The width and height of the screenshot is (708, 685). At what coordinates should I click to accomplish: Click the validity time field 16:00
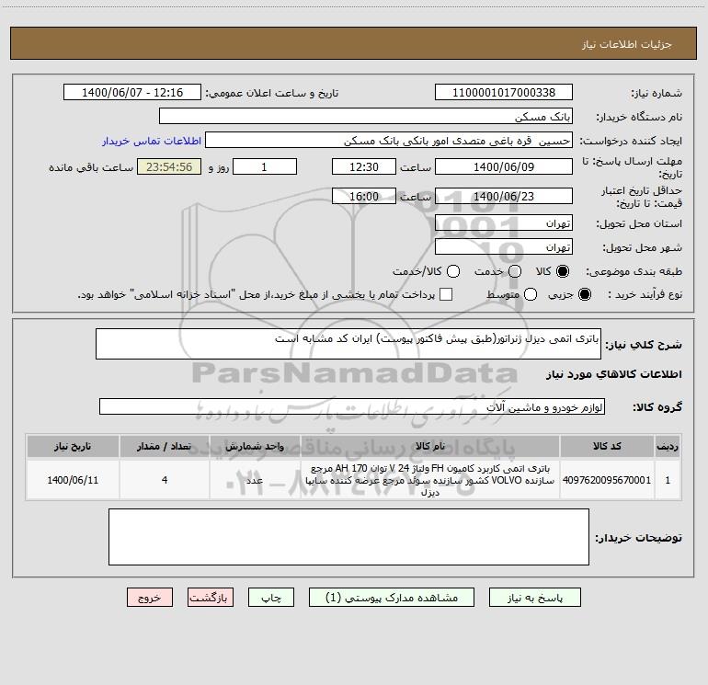(364, 196)
